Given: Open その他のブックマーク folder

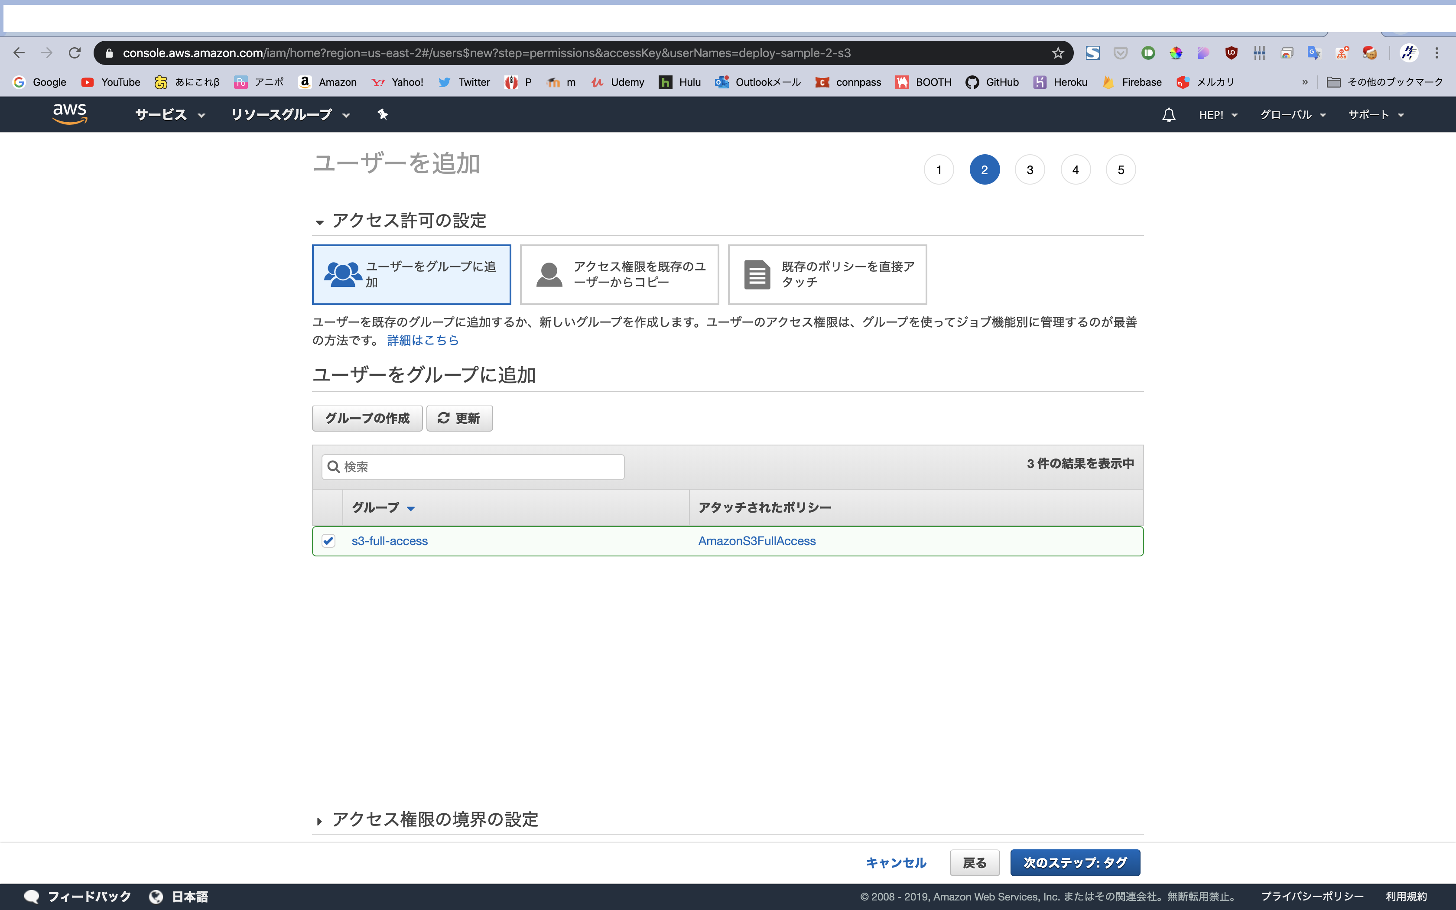Looking at the screenshot, I should click(x=1385, y=82).
